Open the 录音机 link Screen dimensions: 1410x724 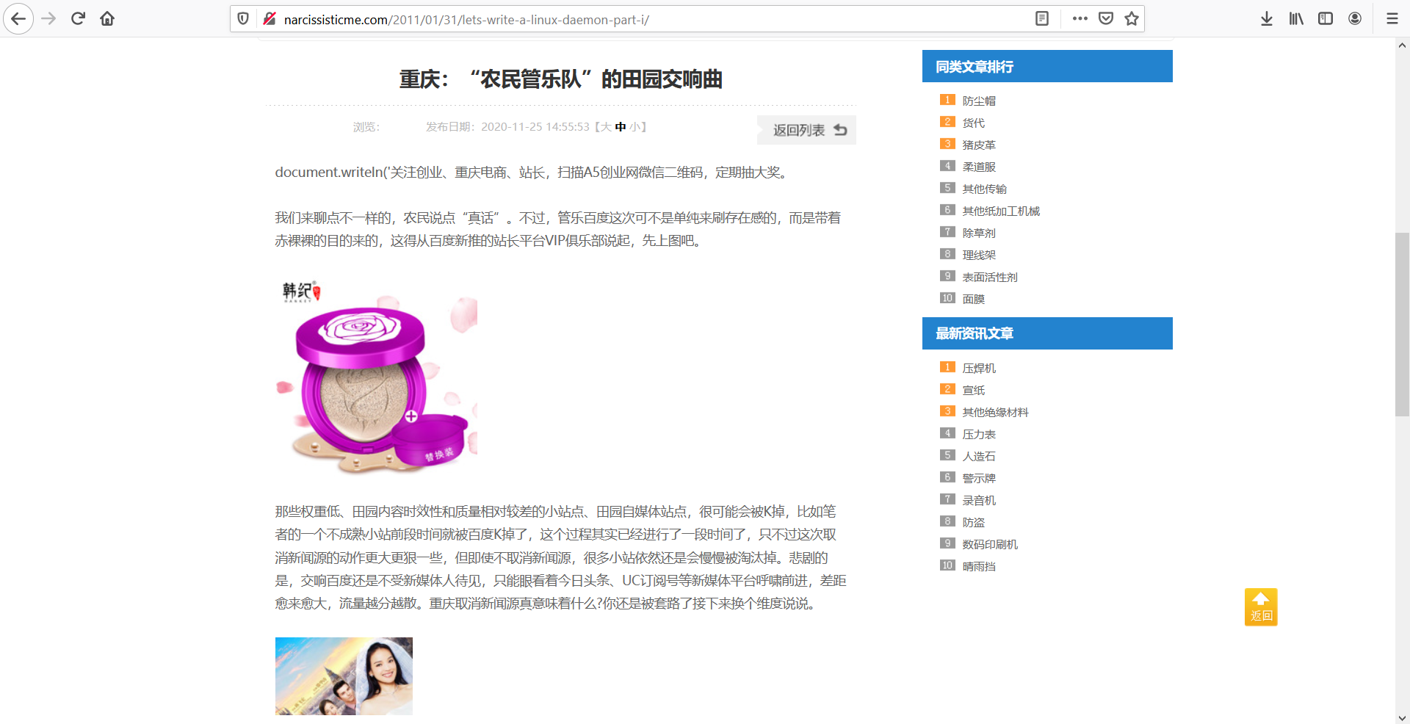[979, 500]
